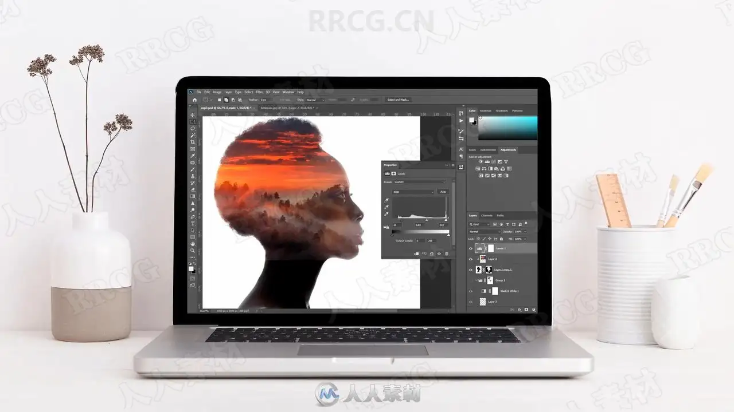The width and height of the screenshot is (734, 412).
Task: Select the Brush tool in left toolbar
Action: click(193, 169)
